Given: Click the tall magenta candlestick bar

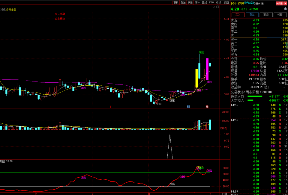Looking at the screenshot, I should [x=207, y=69].
